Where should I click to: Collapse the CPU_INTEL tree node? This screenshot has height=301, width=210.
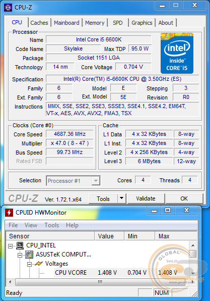tap(11, 246)
